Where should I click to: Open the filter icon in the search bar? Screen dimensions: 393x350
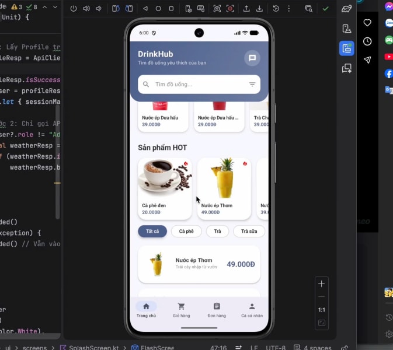click(x=252, y=85)
